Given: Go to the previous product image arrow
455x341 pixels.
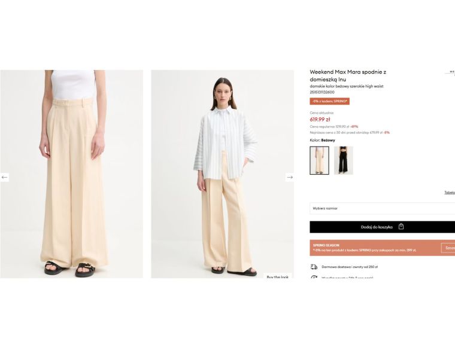Looking at the screenshot, I should (x=4, y=177).
